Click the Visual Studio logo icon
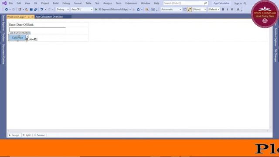Image resolution: width=279 pixels, height=157 pixels. tap(4, 3)
